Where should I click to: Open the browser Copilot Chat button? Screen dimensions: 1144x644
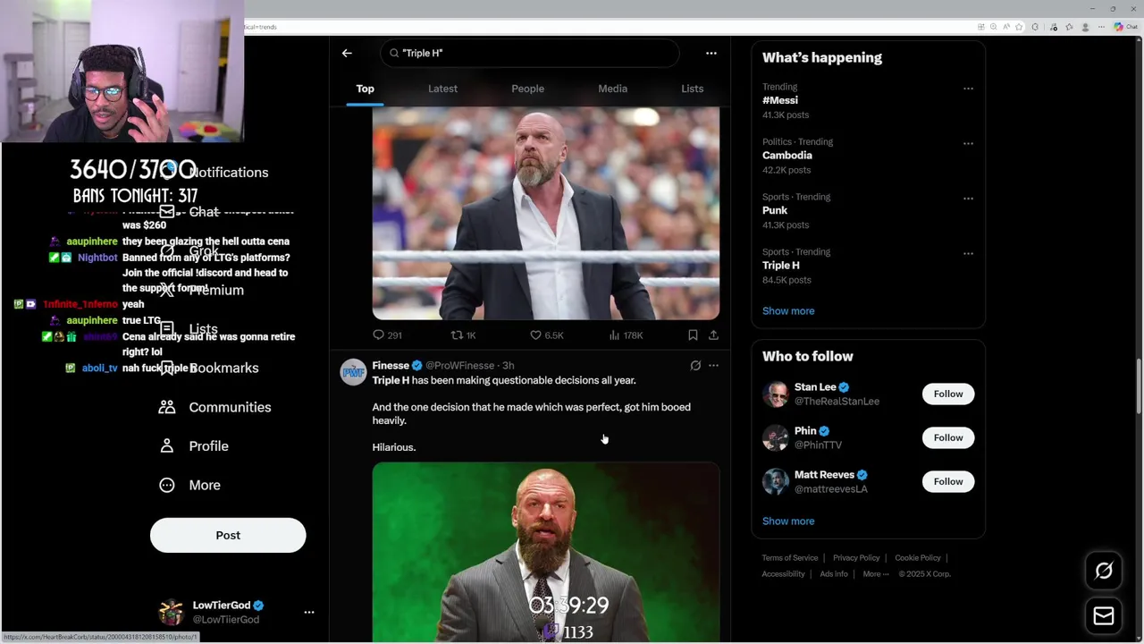pyautogui.click(x=1125, y=27)
